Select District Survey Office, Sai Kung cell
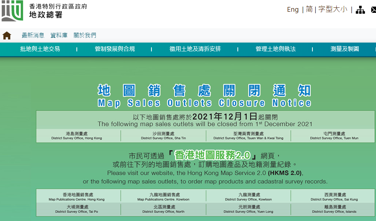Image resolution: width=376 pixels, height=221 pixels. (x=334, y=197)
